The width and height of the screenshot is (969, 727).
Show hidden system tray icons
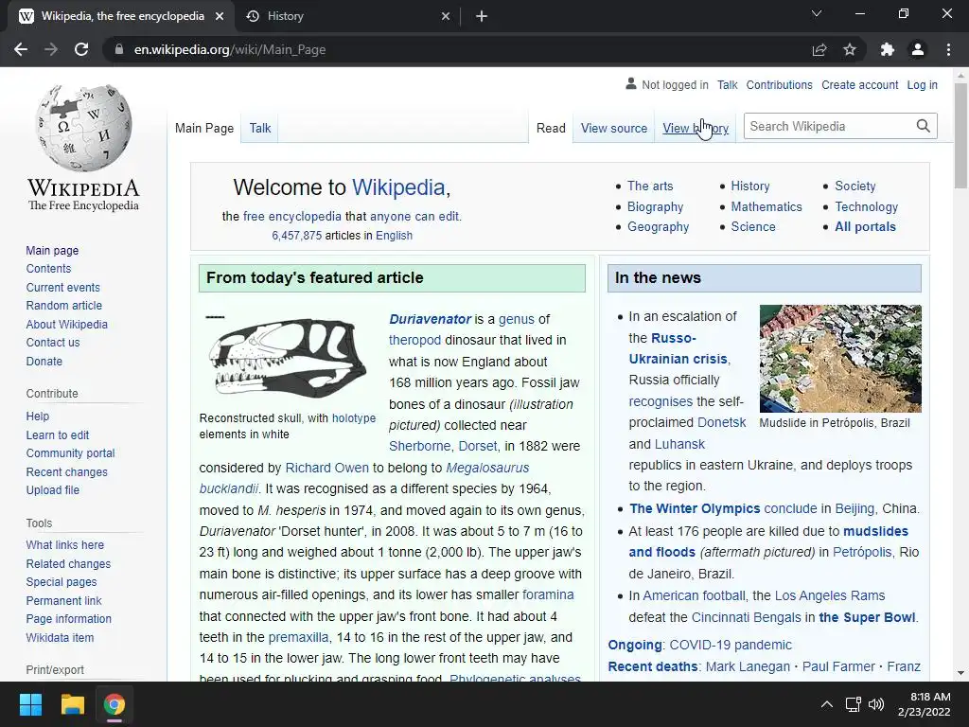pos(826,704)
